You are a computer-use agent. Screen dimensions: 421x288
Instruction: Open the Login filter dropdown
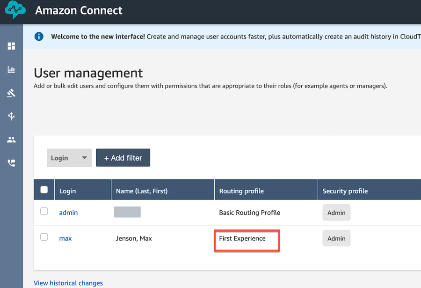point(69,158)
